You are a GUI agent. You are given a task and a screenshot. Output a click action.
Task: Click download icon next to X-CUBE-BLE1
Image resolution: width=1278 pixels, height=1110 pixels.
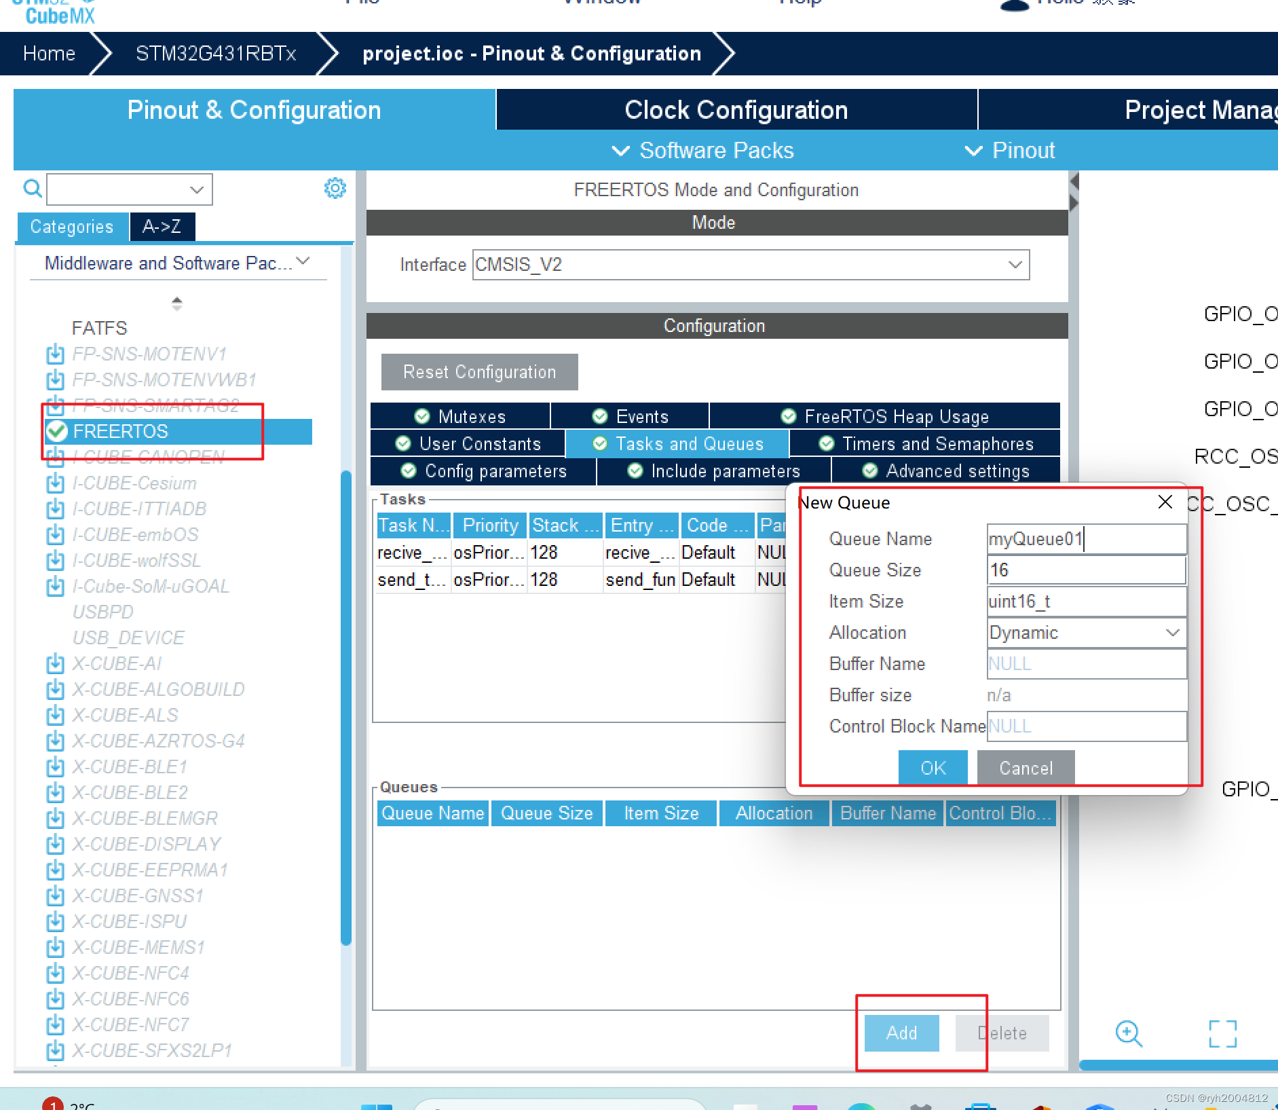click(55, 766)
